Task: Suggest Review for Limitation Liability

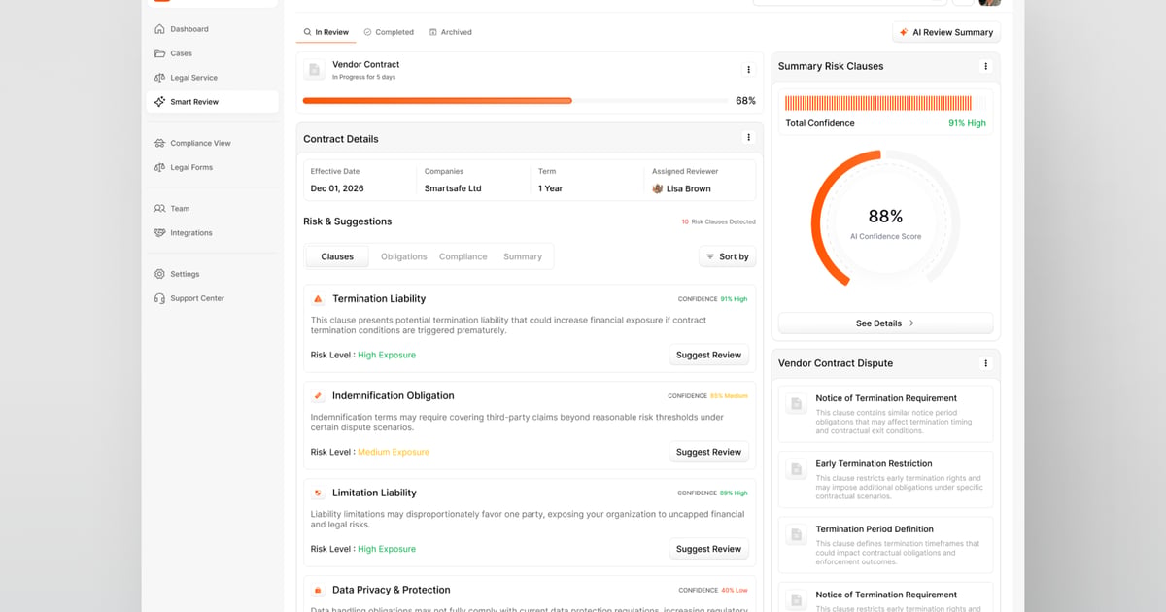Action: [708, 549]
